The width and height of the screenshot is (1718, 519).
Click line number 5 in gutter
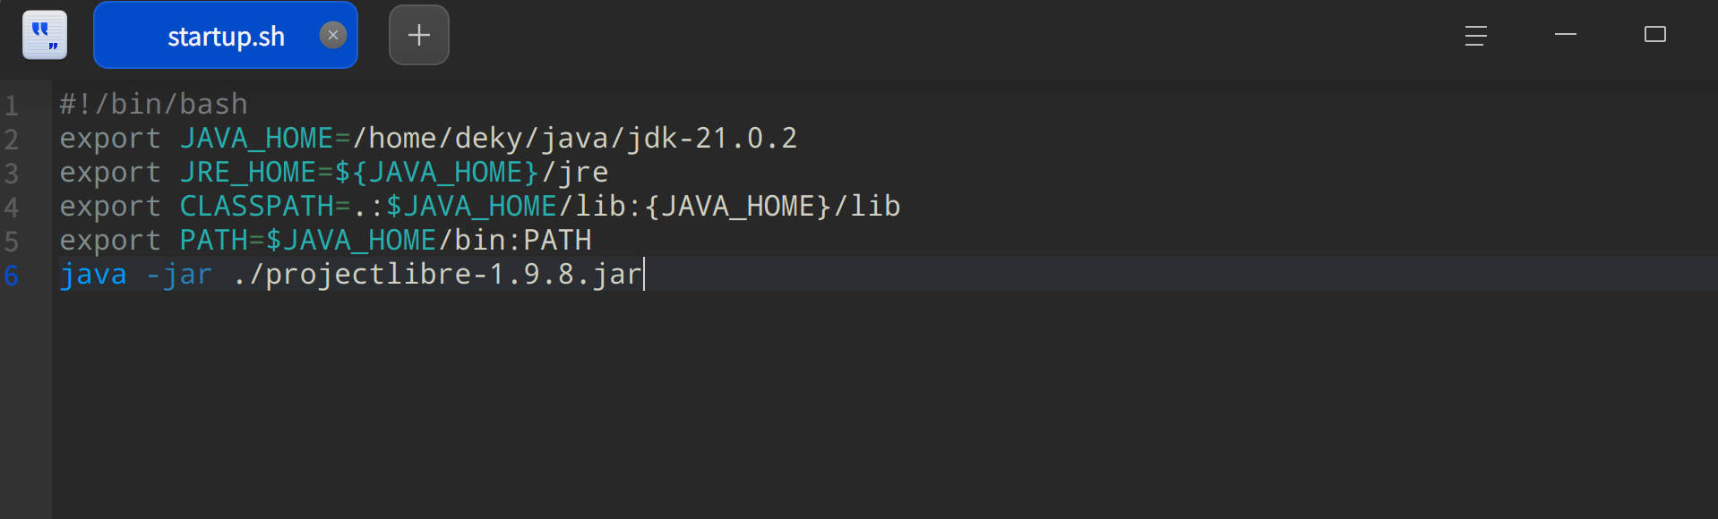click(12, 242)
